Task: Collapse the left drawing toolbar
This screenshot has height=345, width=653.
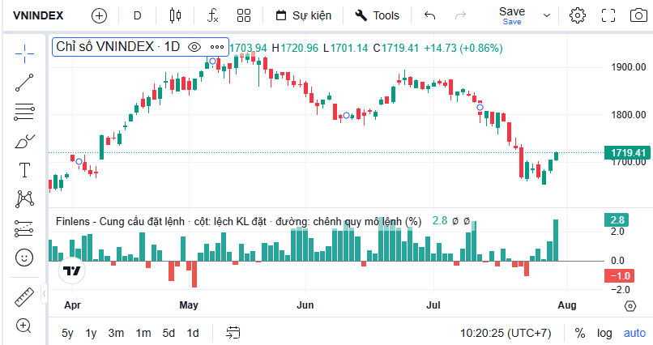Action: point(44,294)
